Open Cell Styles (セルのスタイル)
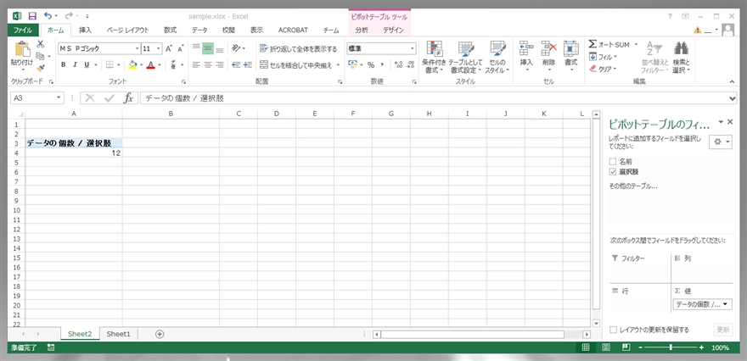Viewport: 747px width, 361px height. pyautogui.click(x=497, y=57)
